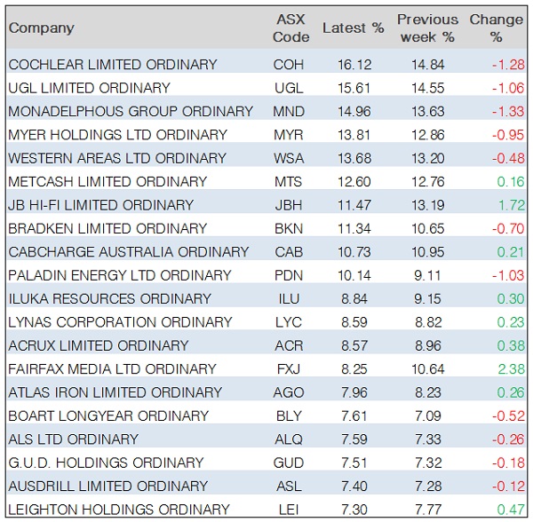
Task: Click the Change % column header
Action: click(x=496, y=28)
